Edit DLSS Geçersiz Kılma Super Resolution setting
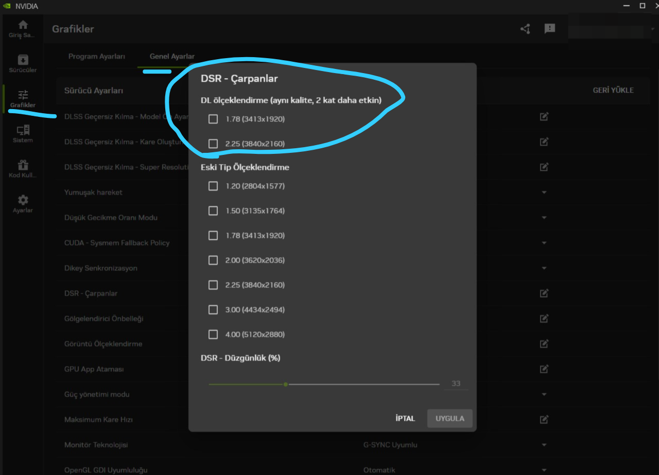 [544, 167]
